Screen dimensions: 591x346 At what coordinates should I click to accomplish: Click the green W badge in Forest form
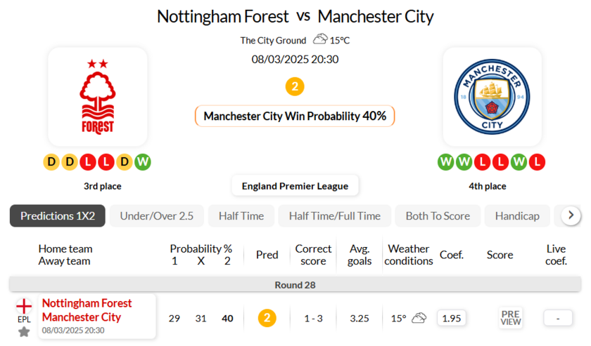[x=142, y=162]
